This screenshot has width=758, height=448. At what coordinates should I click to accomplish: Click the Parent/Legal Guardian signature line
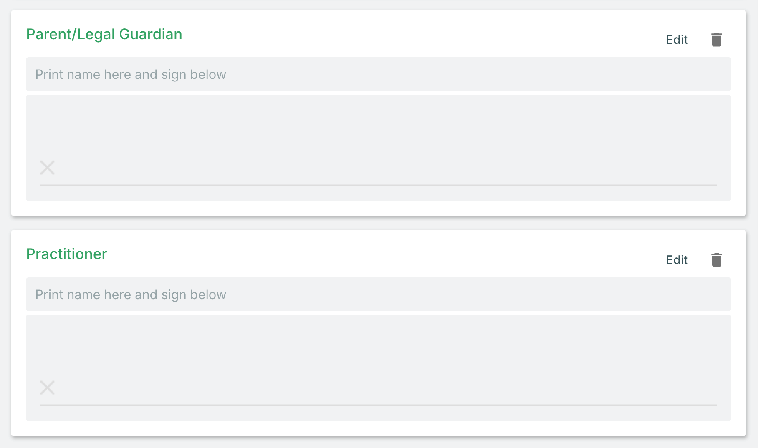click(378, 185)
